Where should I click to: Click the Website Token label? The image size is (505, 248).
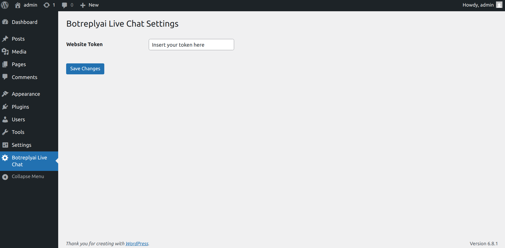point(85,44)
